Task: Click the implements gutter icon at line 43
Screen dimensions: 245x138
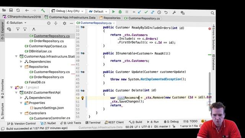Action: click(x=83, y=72)
